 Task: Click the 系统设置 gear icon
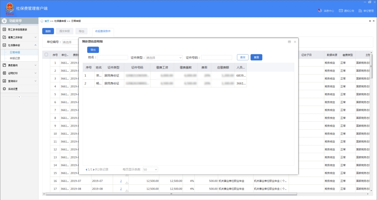[5, 89]
